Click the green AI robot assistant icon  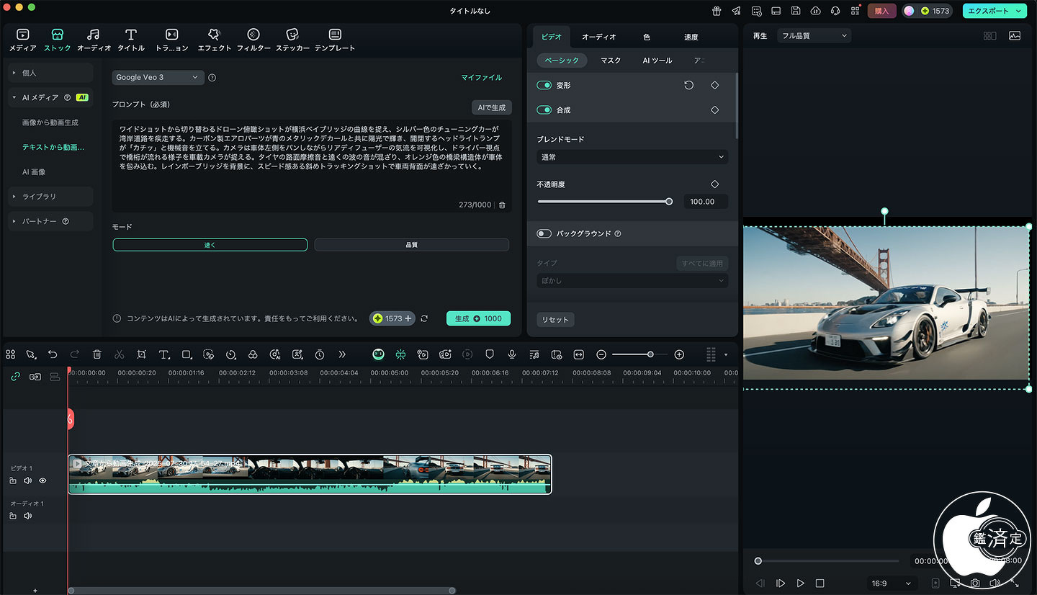coord(378,354)
